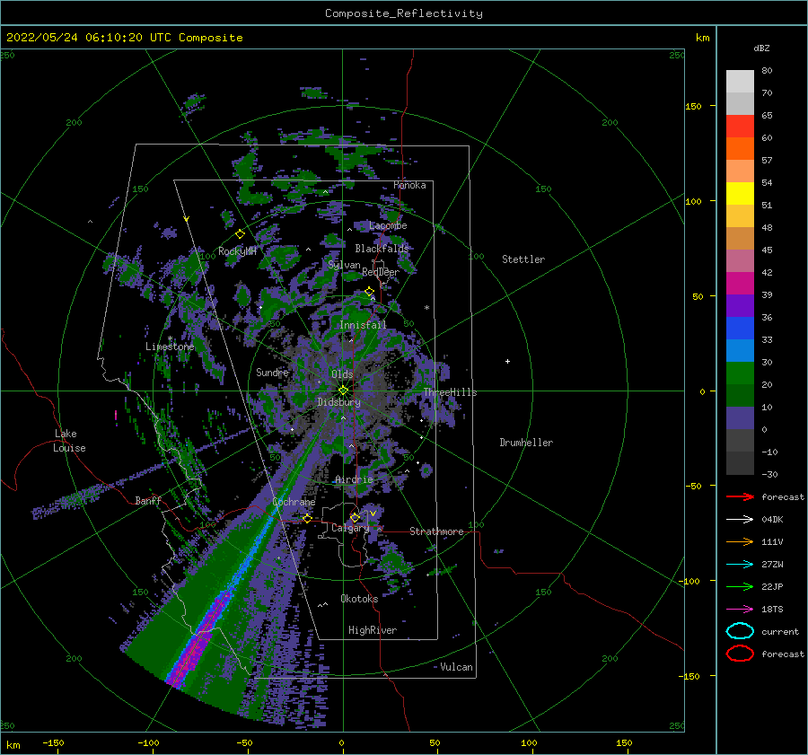Click yellow diamond marker near Cochrane

pos(307,519)
